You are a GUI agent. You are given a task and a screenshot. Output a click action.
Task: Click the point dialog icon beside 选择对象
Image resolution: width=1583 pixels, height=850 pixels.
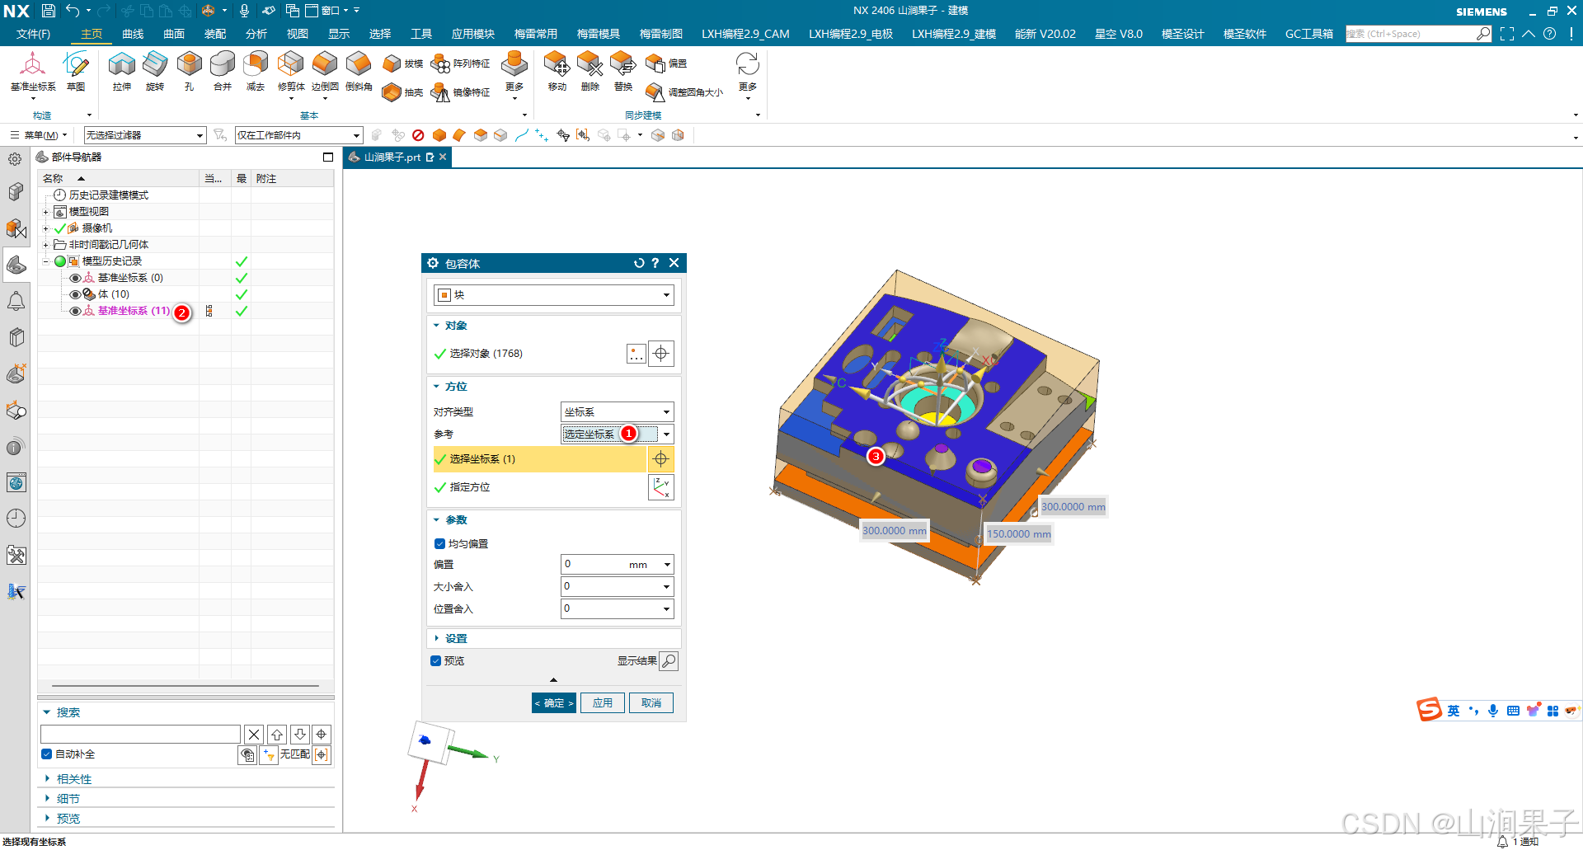pyautogui.click(x=636, y=354)
